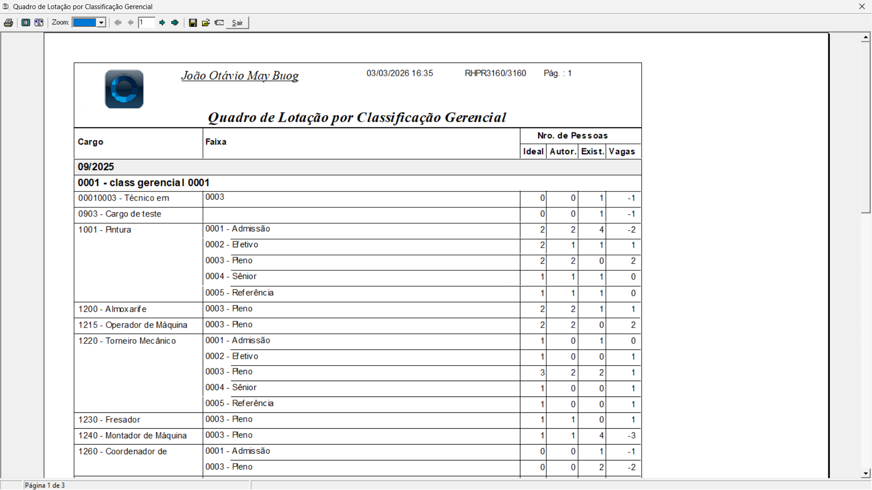Close the Quadro de Lotação window
This screenshot has width=872, height=490.
(x=862, y=6)
